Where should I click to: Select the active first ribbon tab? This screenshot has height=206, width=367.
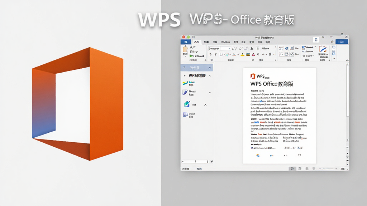[x=196, y=42]
